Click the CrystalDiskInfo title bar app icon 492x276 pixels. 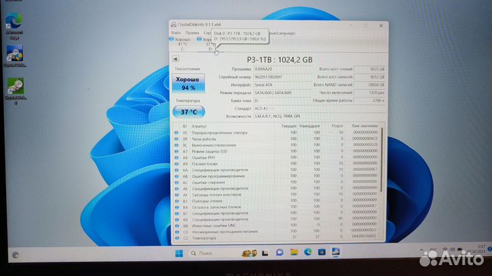[x=174, y=25]
